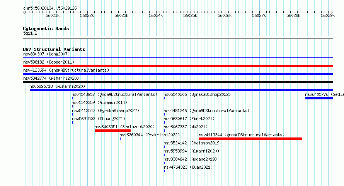Open nsv4123694 (gnomADStructuralVariants) label
The height and width of the screenshot is (186, 344).
(66, 70)
